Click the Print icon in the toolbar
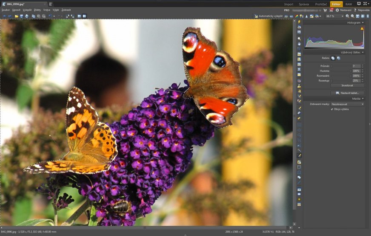 tap(27, 16)
